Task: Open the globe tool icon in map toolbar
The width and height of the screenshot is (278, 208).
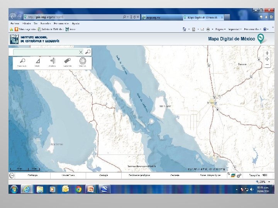Action: [83, 62]
